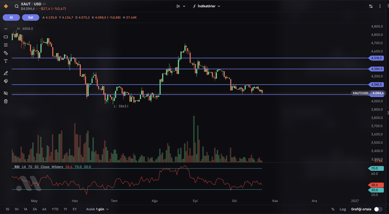This screenshot has width=389, height=214.
Task: Toggle Log scale mode
Action: (x=343, y=209)
